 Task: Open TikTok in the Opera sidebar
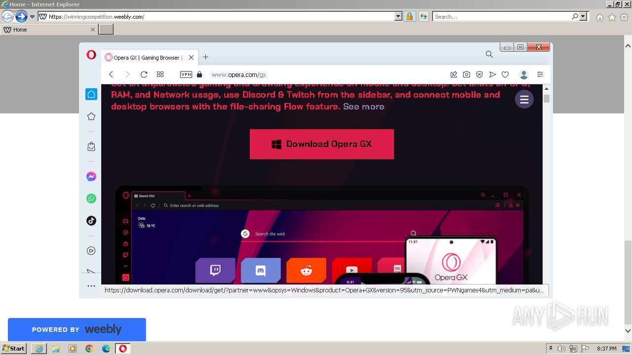click(91, 220)
